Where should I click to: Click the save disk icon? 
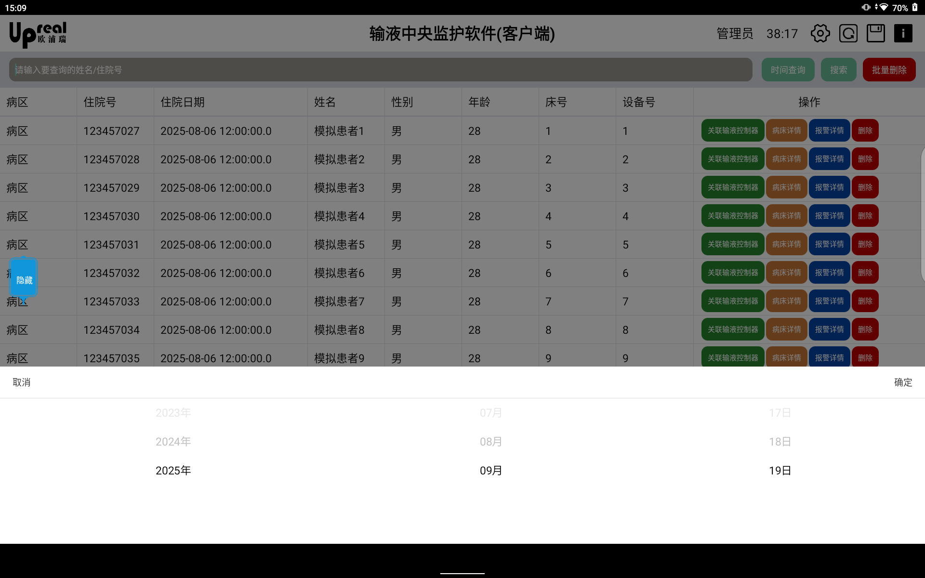(x=875, y=34)
